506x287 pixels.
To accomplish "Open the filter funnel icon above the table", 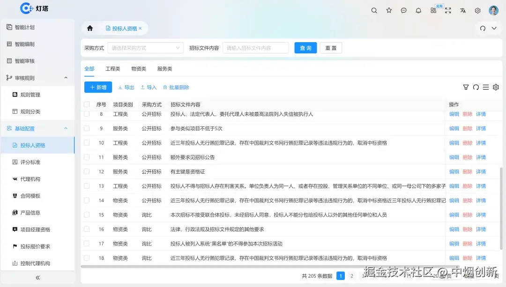I will (x=466, y=87).
